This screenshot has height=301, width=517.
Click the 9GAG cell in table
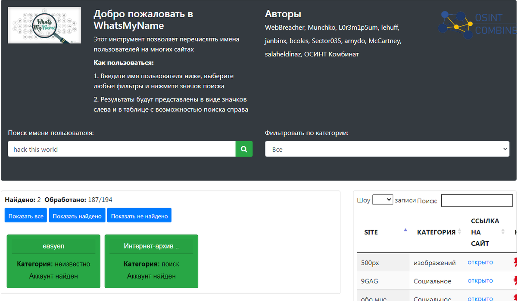pos(383,281)
